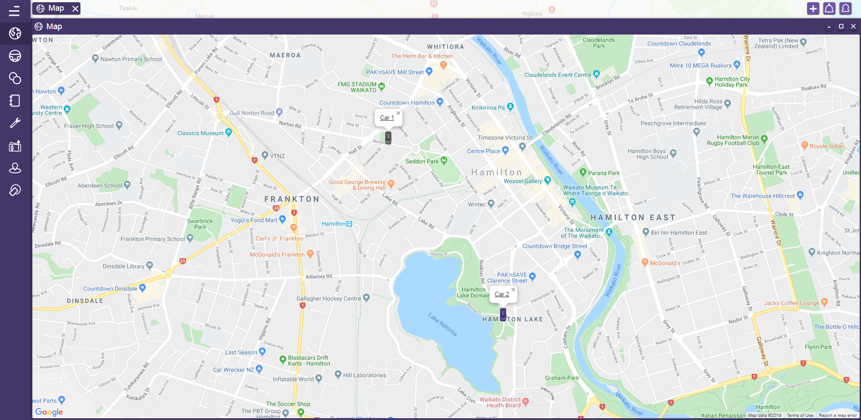Click the location pin sidebar icon
This screenshot has width=861, height=420.
[15, 168]
